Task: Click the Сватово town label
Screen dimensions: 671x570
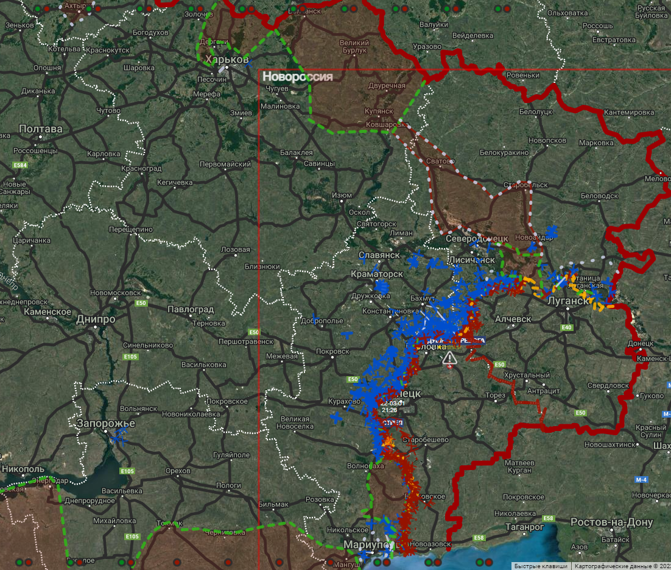Action: click(440, 161)
